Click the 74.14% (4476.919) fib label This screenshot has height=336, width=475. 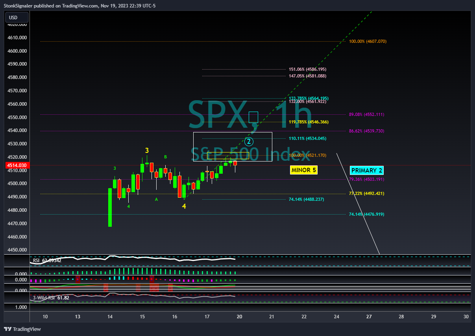pyautogui.click(x=366, y=214)
